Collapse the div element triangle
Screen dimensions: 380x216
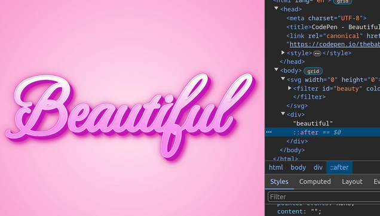[283, 113]
